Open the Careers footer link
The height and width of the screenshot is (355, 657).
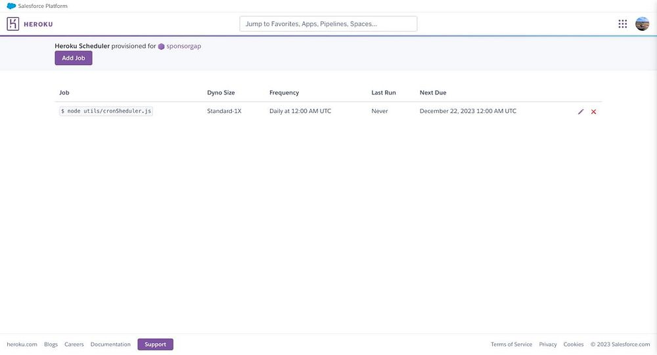[74, 344]
